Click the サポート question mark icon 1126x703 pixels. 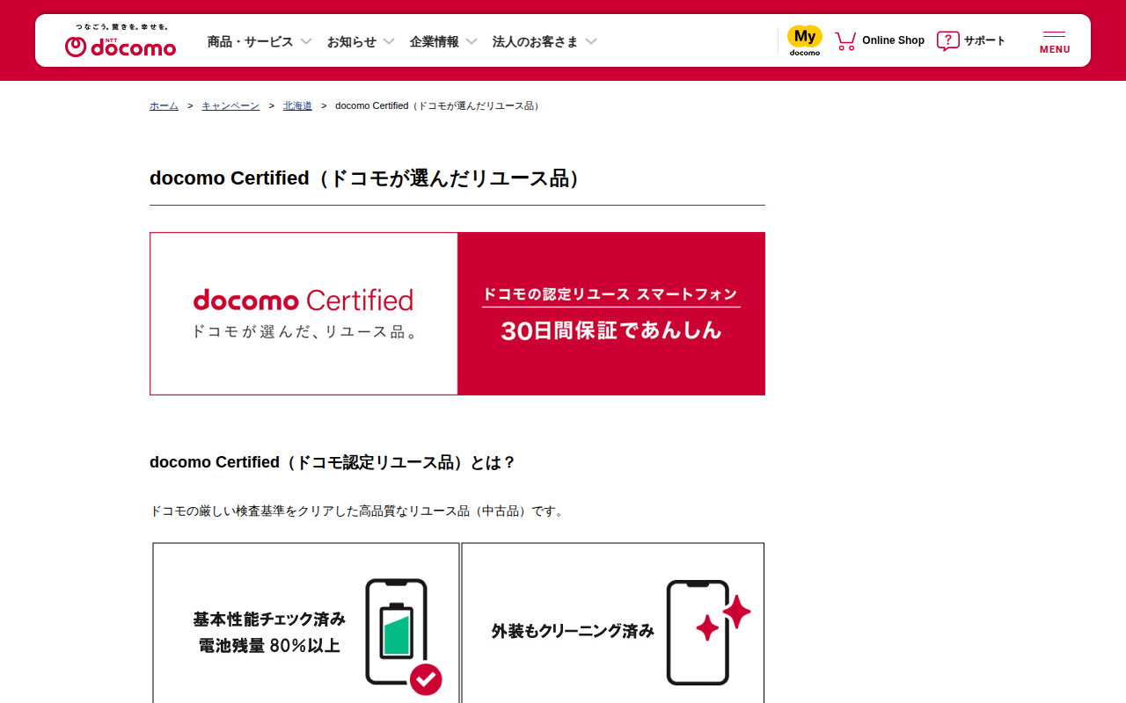pyautogui.click(x=947, y=40)
